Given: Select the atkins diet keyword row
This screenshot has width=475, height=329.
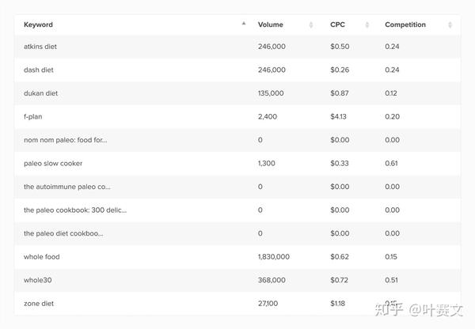Looking at the screenshot, I should point(237,47).
